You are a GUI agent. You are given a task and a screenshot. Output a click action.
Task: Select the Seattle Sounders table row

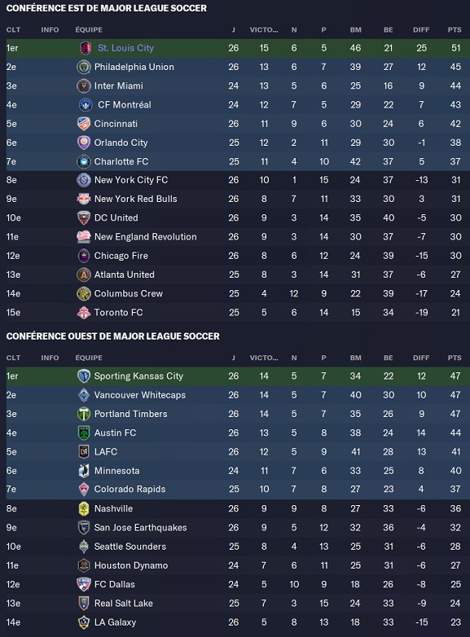point(235,547)
